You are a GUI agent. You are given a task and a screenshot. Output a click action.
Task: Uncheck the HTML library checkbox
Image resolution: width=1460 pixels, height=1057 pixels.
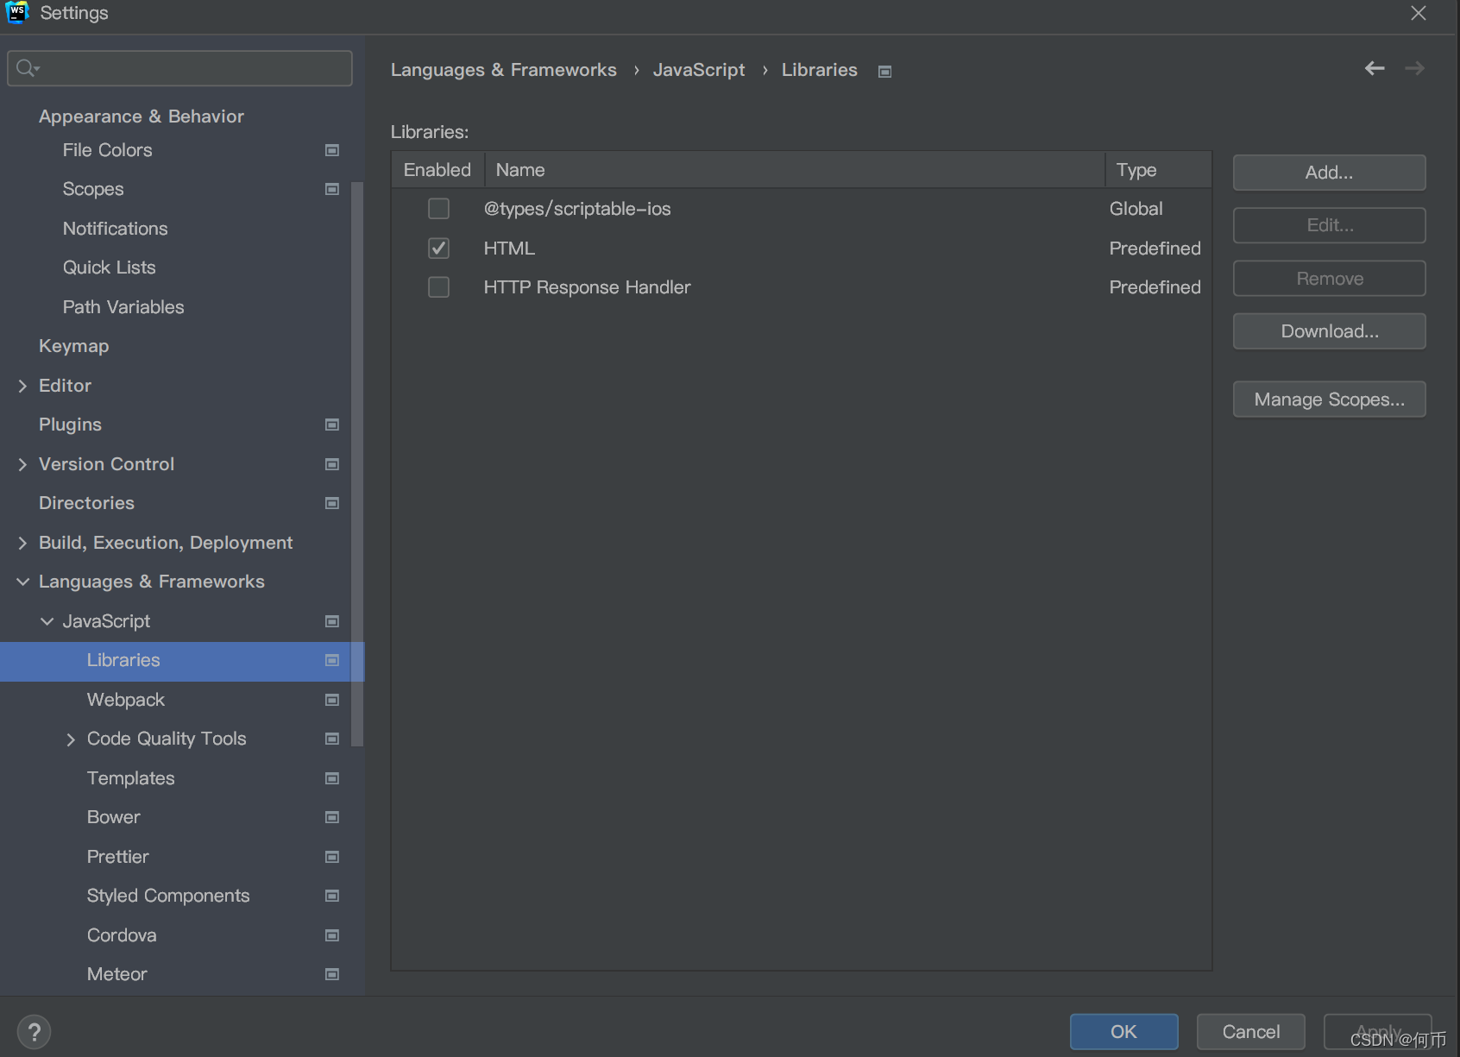pos(438,249)
